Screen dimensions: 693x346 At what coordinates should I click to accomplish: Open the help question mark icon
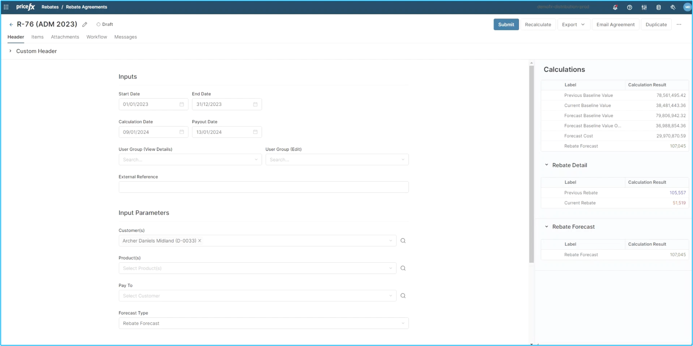click(629, 7)
